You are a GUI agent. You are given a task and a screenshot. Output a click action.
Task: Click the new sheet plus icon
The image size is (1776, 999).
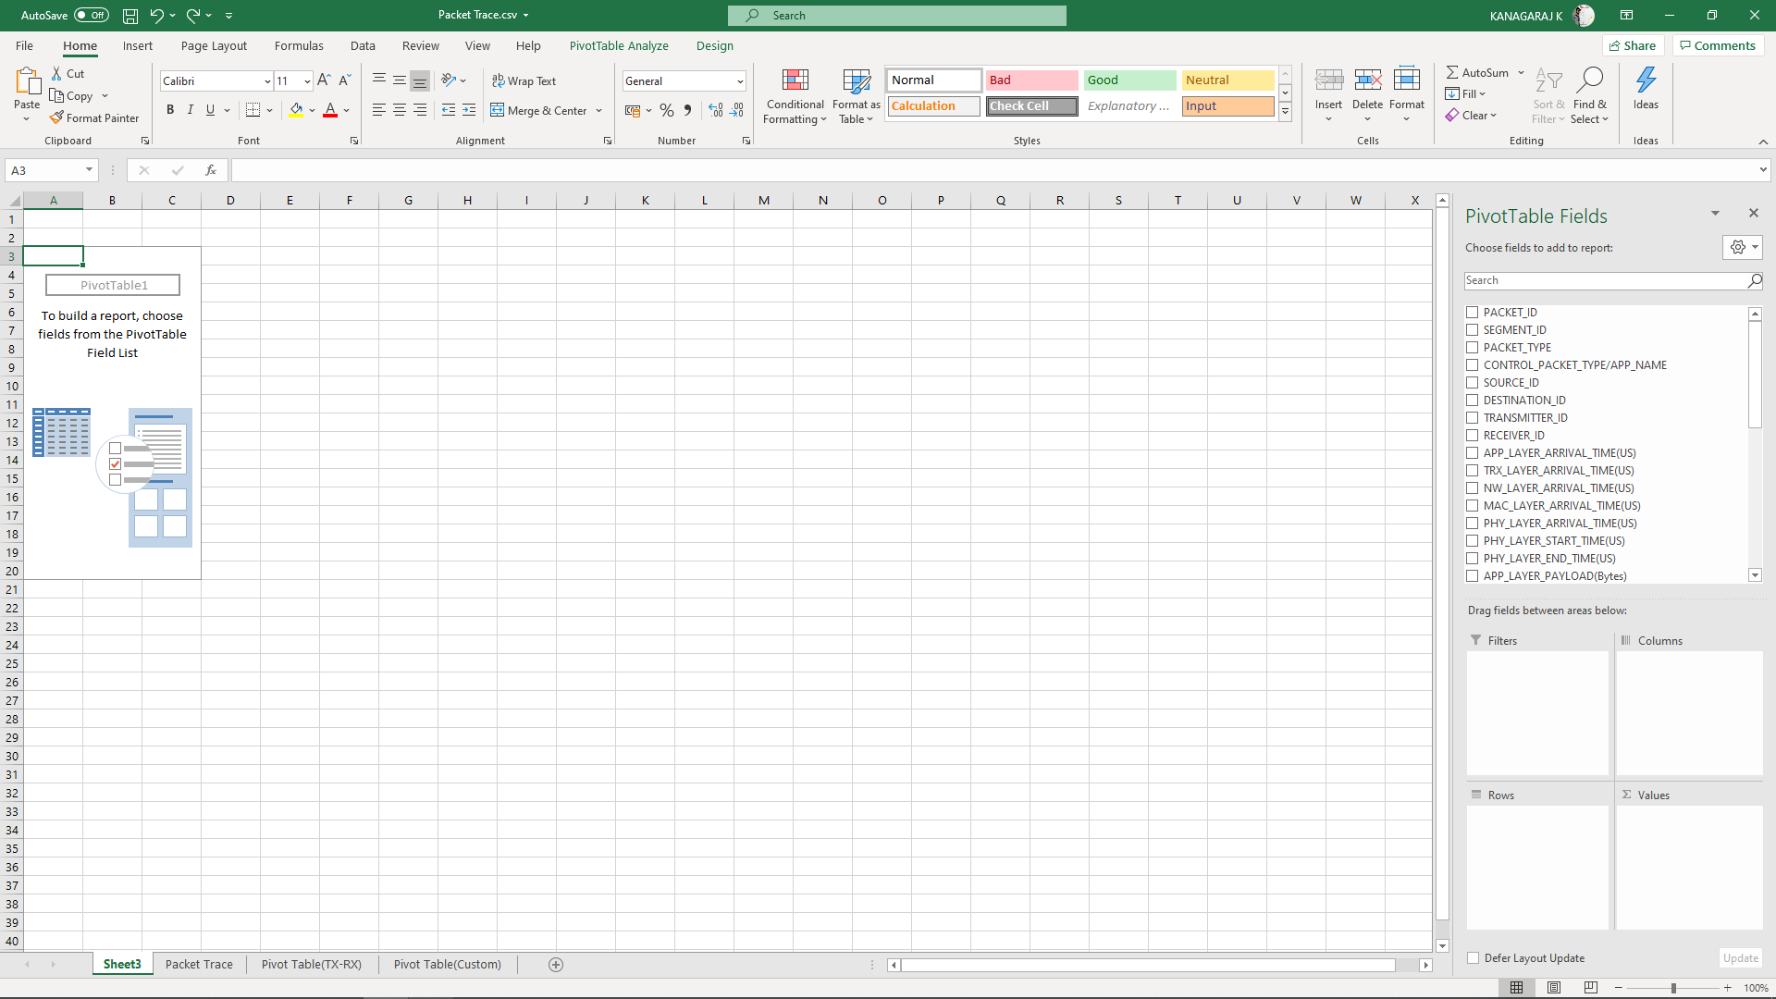[x=556, y=965]
